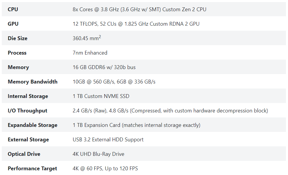Click the Expandable Storage label

click(x=32, y=125)
